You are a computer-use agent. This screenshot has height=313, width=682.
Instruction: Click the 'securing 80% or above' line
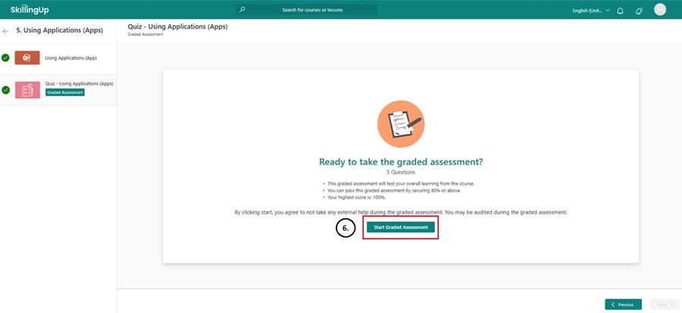pos(393,191)
